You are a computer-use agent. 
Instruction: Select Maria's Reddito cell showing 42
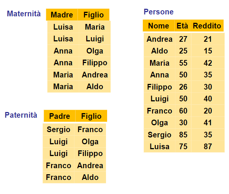pos(207,63)
